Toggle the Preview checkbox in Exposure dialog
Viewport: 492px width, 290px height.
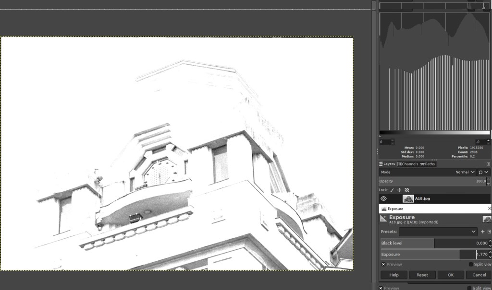click(383, 264)
